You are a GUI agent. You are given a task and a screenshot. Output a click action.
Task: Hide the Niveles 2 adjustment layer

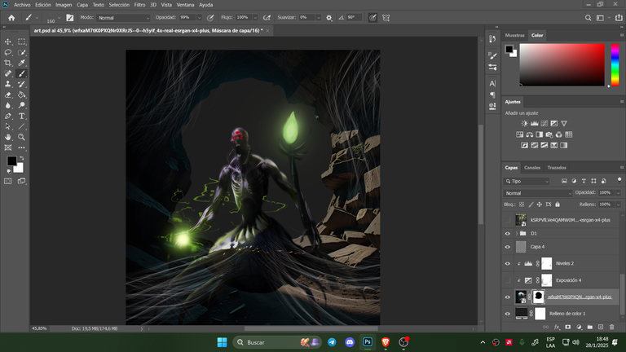tap(508, 263)
